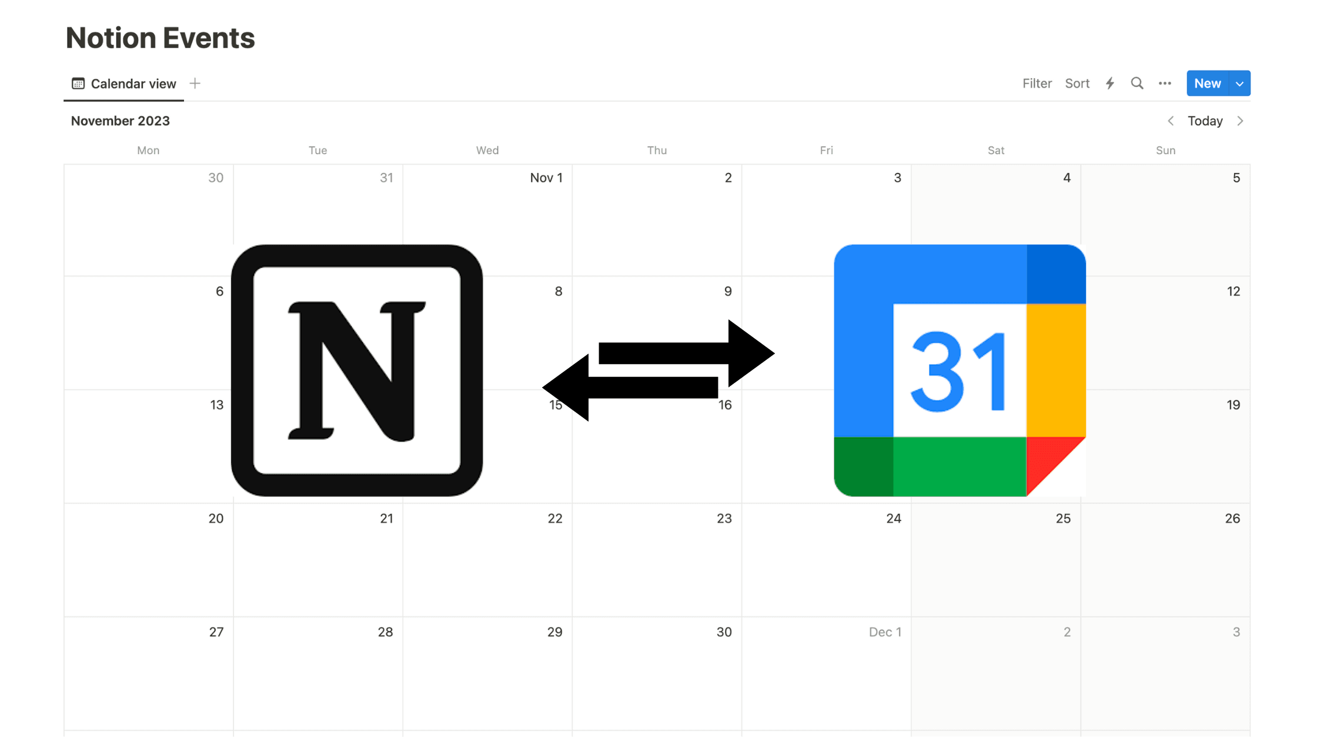Select the Calendar view tab
This screenshot has width=1317, height=741.
point(126,84)
